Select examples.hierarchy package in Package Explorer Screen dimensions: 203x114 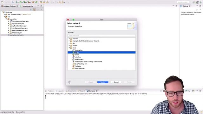(x=16, y=35)
